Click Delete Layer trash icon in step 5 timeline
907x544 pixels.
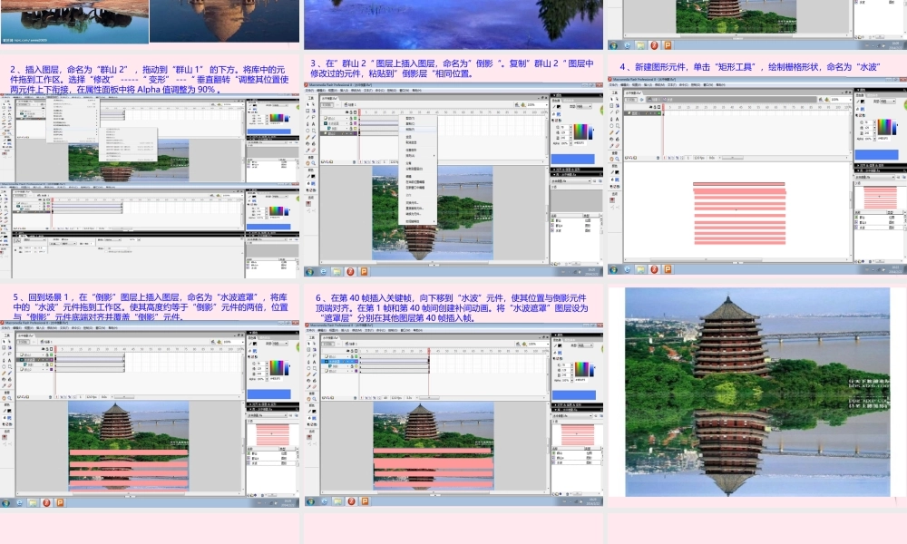(50, 397)
